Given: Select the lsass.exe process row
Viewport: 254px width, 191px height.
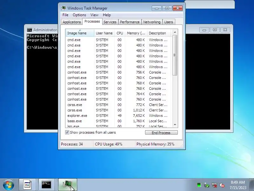Looking at the screenshot, I should 119,121.
